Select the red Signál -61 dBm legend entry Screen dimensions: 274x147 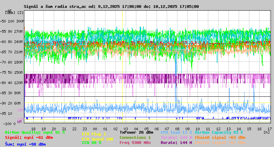click(x=29, y=138)
